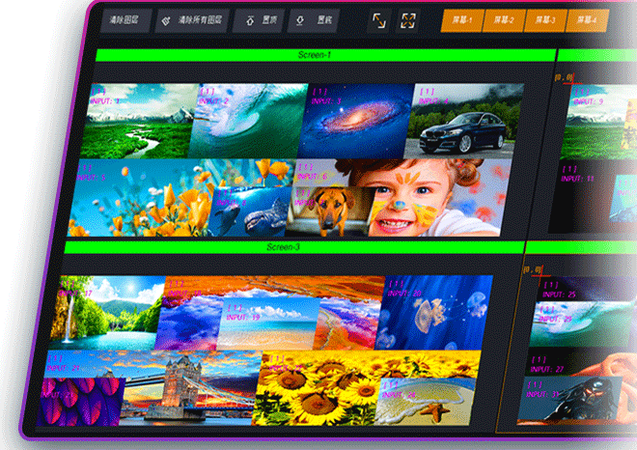Select INPUT 4 BMW car layer
The width and height of the screenshot is (637, 450).
coord(464,121)
